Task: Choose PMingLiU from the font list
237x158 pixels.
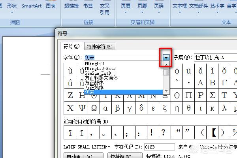Action: click(x=123, y=64)
